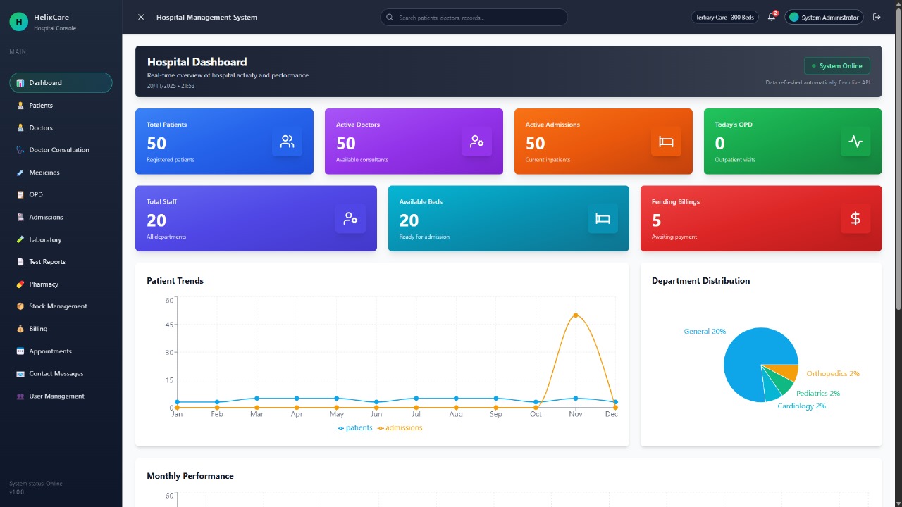Click the pulse icon on Today's OPD card
902x507 pixels.
pyautogui.click(x=855, y=141)
